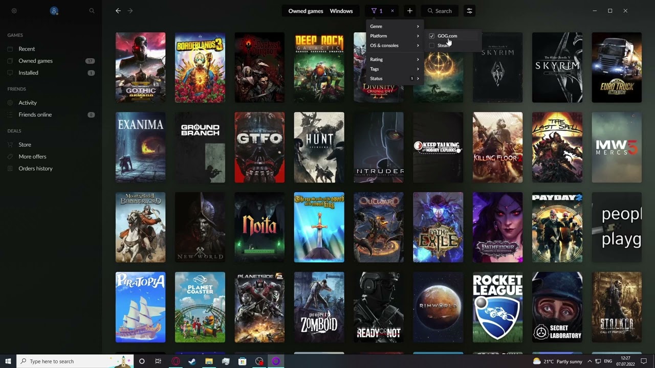Click the library Search field
The height and width of the screenshot is (368, 655).
click(x=440, y=11)
